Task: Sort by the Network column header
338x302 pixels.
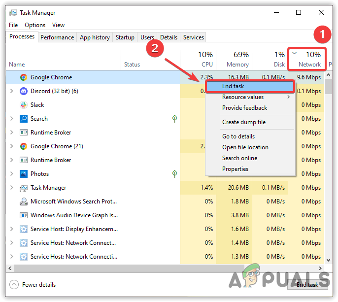Action: 307,60
